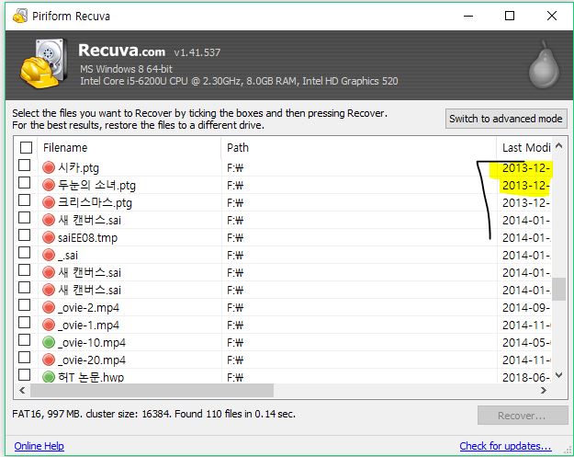This screenshot has height=457, width=574.
Task: Click the 2014-09- date of _ovie-2.mp4
Action: 525,308
